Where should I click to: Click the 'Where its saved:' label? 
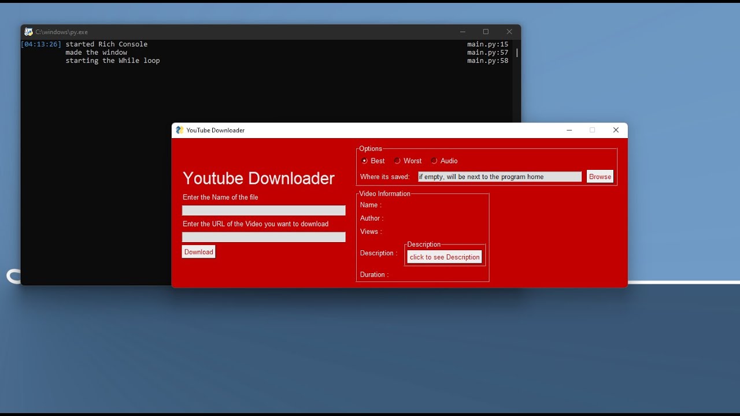[384, 177]
